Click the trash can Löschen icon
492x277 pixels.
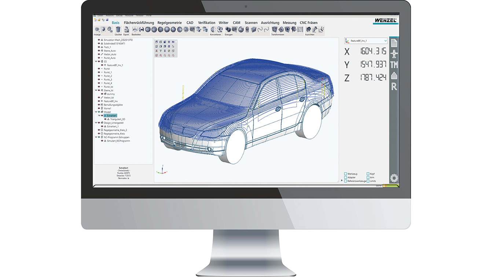118,29
